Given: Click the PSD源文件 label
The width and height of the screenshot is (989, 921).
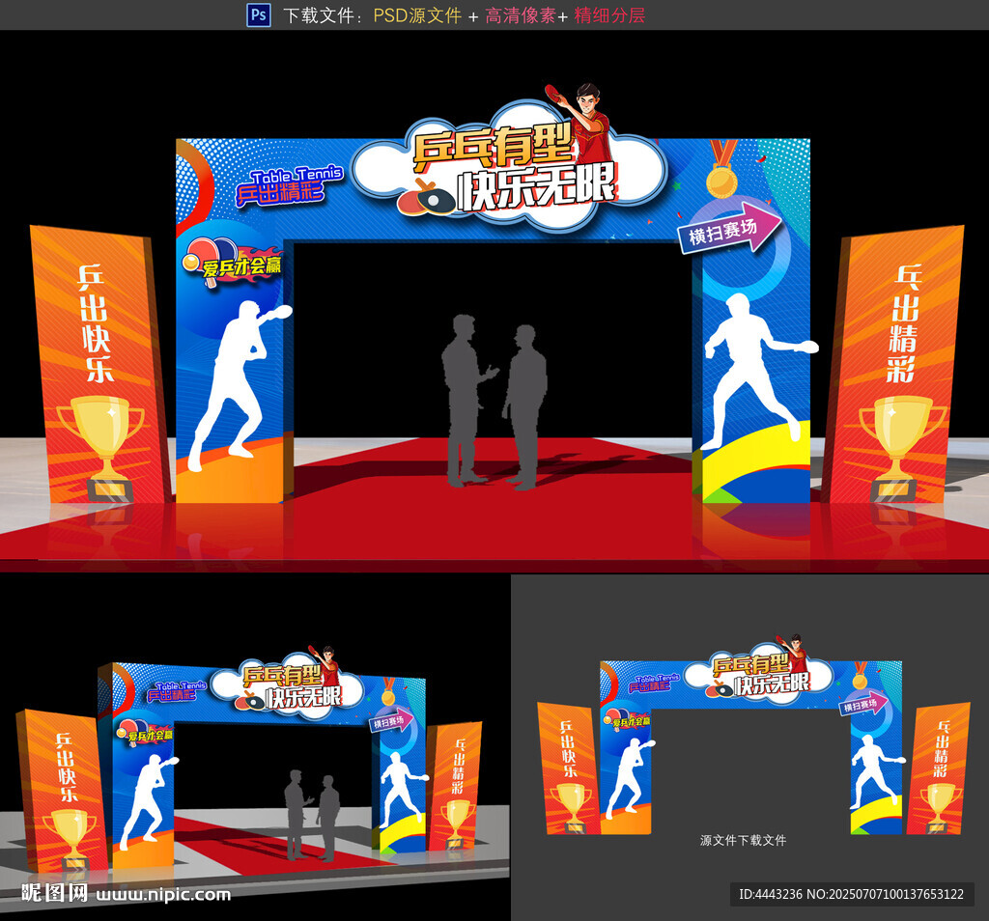Looking at the screenshot, I should coord(417,15).
